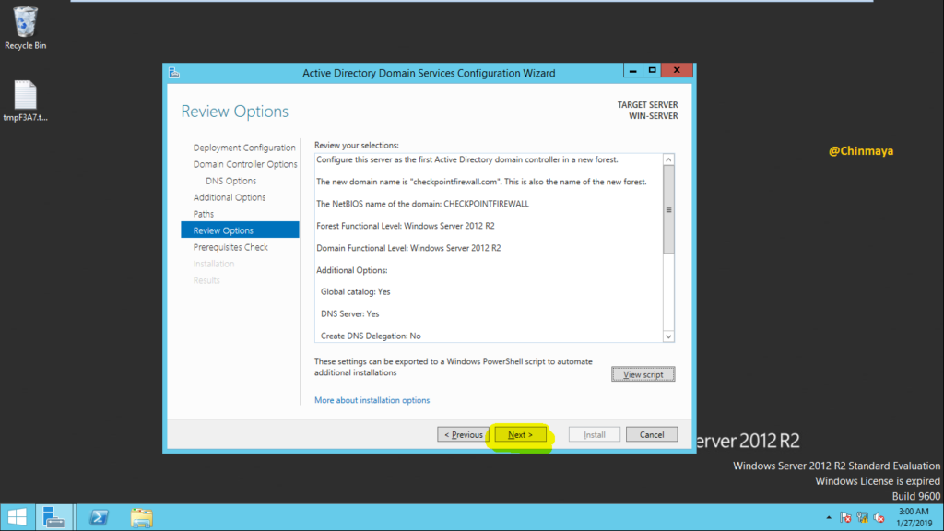Click the muted speaker tray icon

point(879,517)
